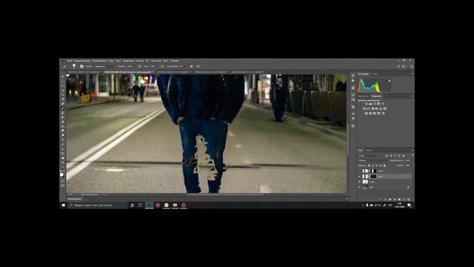Select the Eraser tool

tap(62, 122)
